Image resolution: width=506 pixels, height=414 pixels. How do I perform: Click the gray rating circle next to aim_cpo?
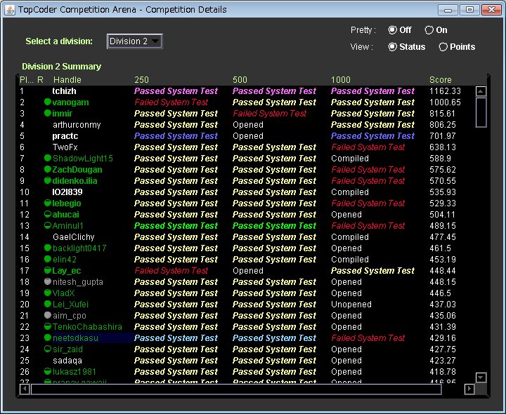point(48,315)
